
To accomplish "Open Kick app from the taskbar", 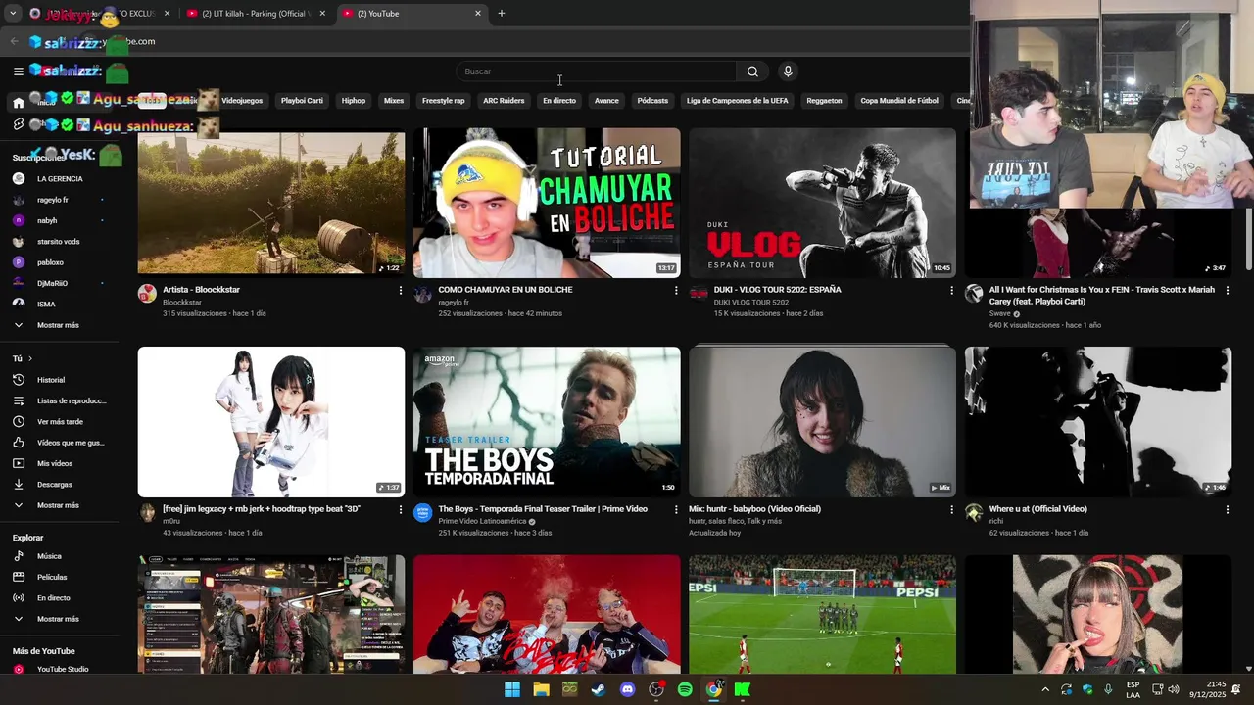I will click(x=743, y=689).
